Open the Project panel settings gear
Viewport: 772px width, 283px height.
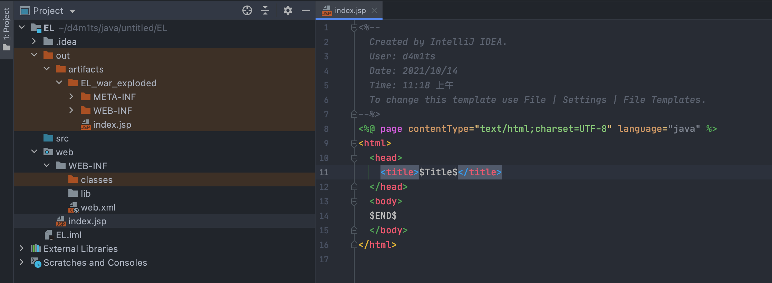(288, 11)
